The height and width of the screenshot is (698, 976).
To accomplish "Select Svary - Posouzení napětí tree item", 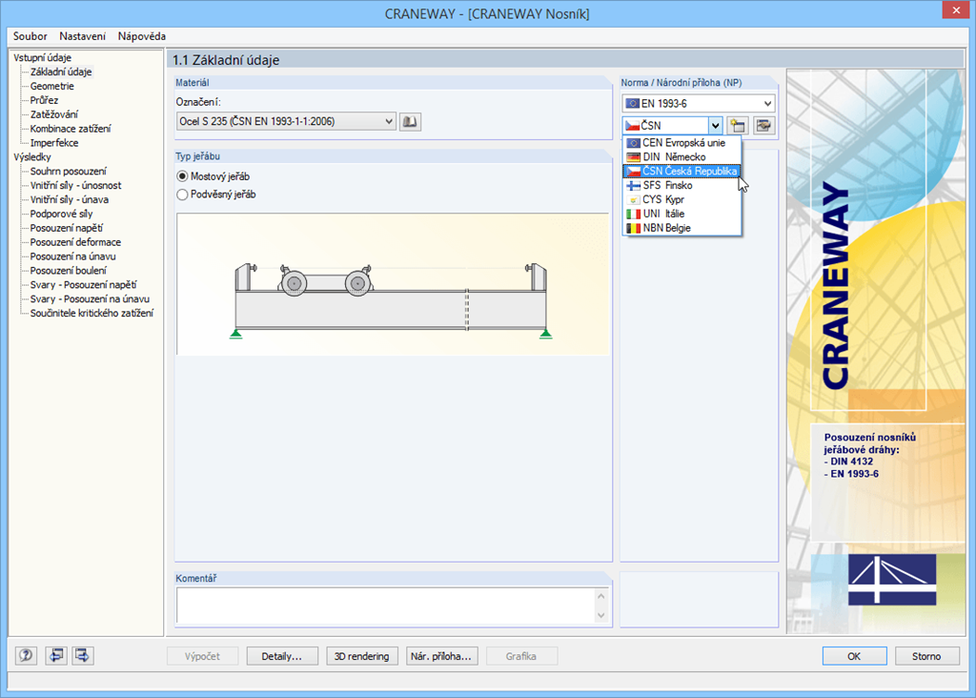I will (x=84, y=285).
